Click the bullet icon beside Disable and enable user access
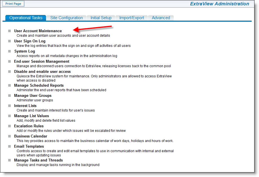259x177 pixels. coord(9,71)
